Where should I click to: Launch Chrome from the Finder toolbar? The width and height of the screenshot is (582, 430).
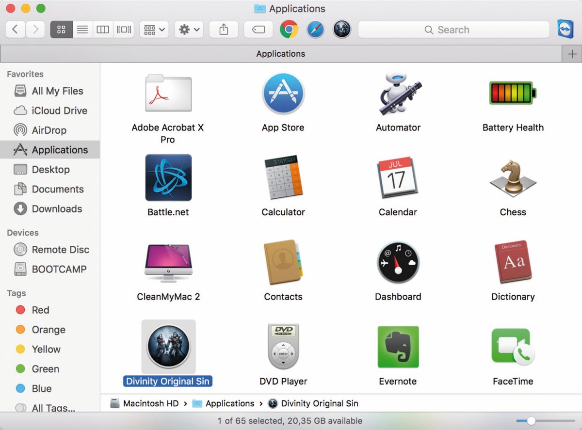point(289,30)
